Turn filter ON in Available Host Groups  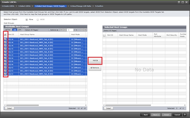pos(15,30)
